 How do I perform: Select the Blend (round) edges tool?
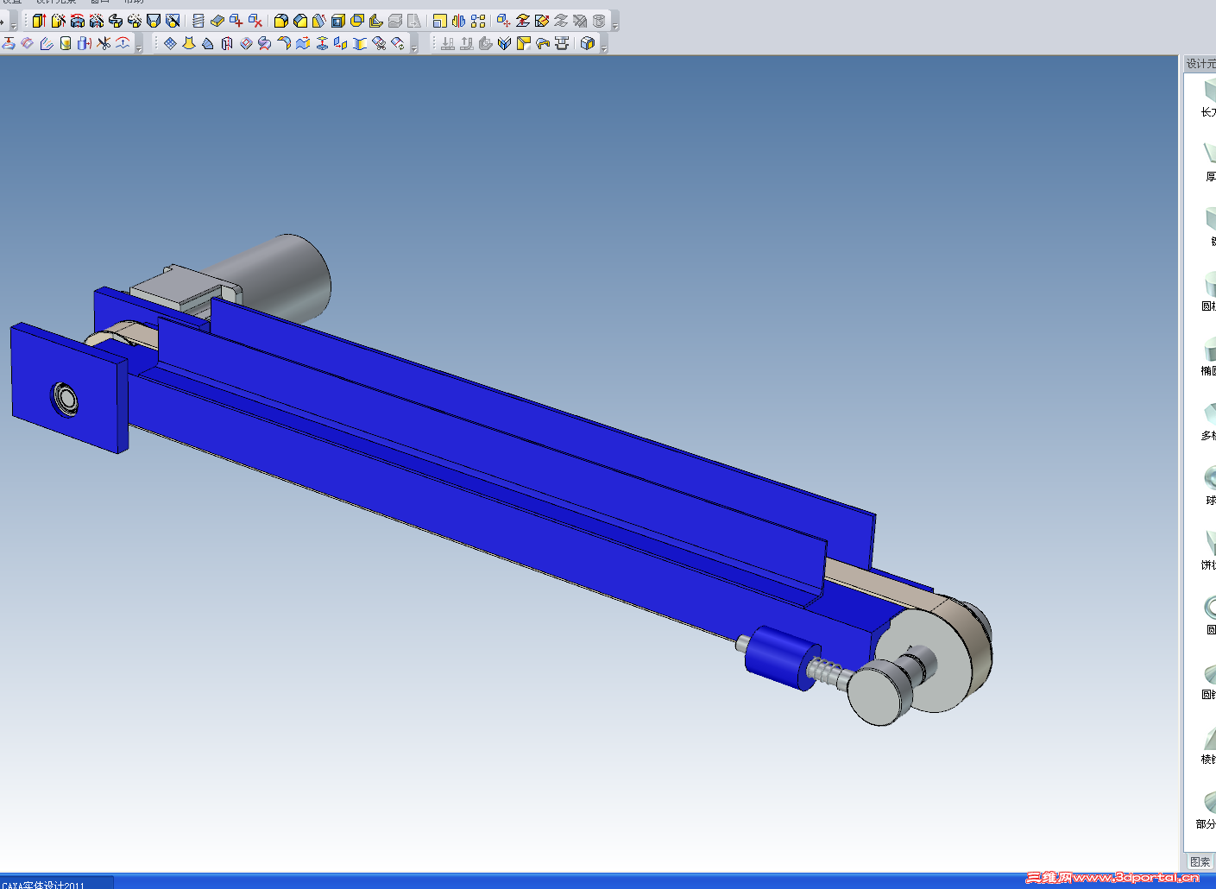(x=280, y=21)
